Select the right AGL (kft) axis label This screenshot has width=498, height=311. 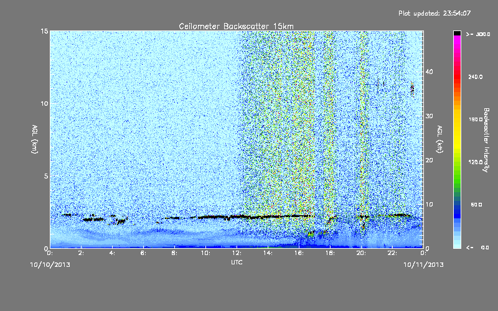pyautogui.click(x=439, y=139)
